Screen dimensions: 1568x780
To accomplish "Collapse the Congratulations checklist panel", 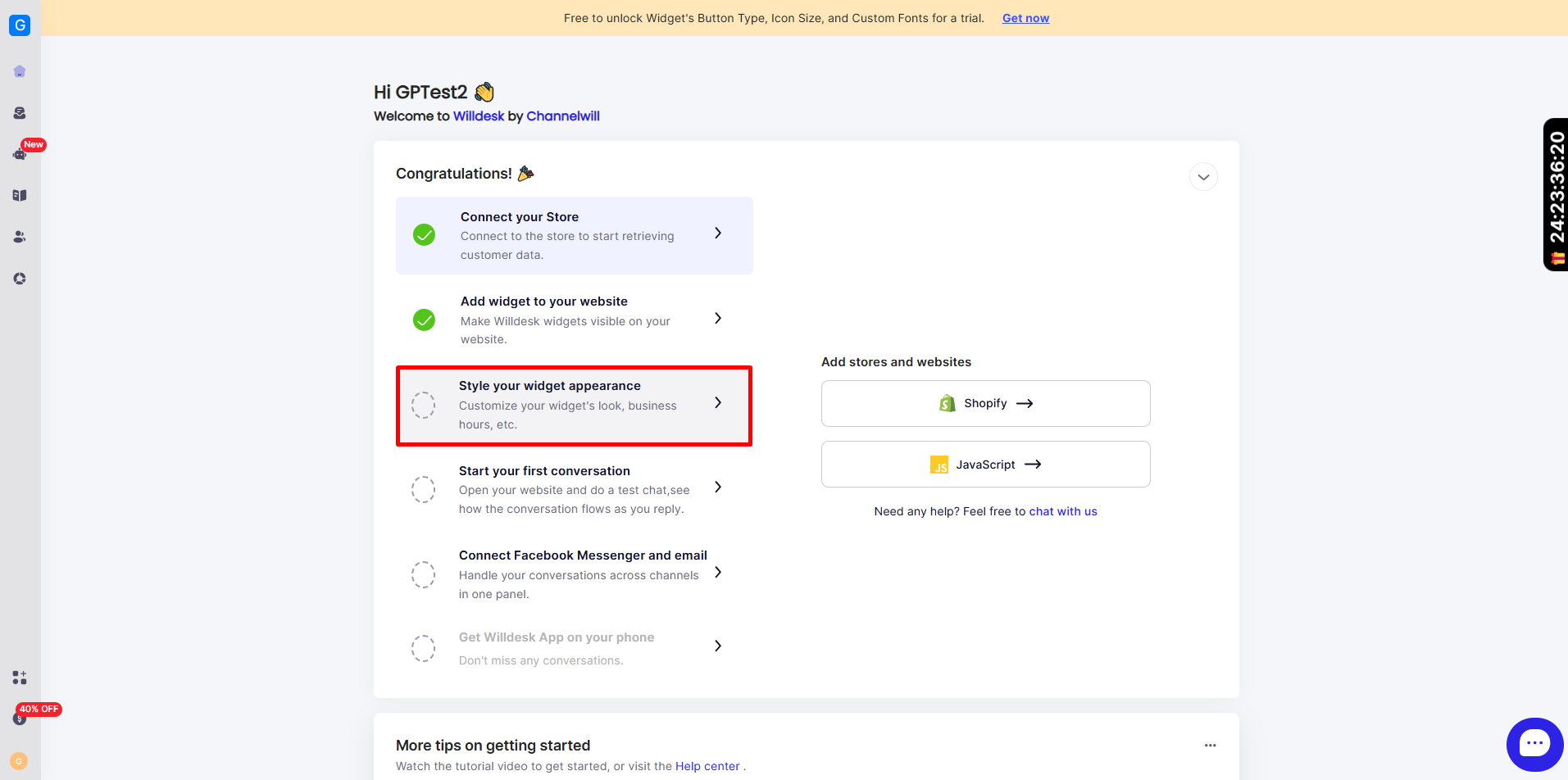I will 1202,176.
